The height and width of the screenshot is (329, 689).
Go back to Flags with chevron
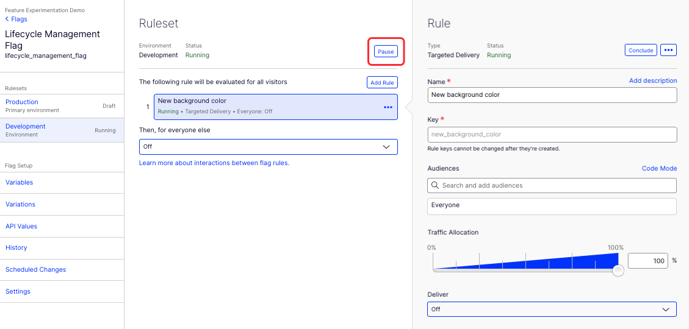click(x=16, y=19)
